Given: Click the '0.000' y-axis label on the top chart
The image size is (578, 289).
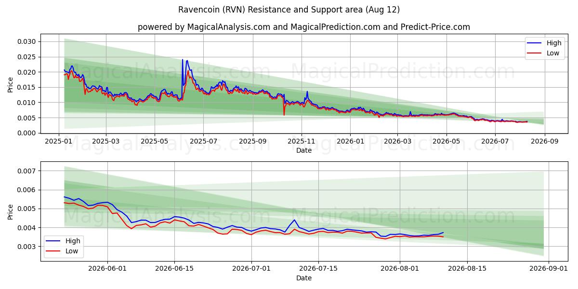Looking at the screenshot, I should click(27, 133).
